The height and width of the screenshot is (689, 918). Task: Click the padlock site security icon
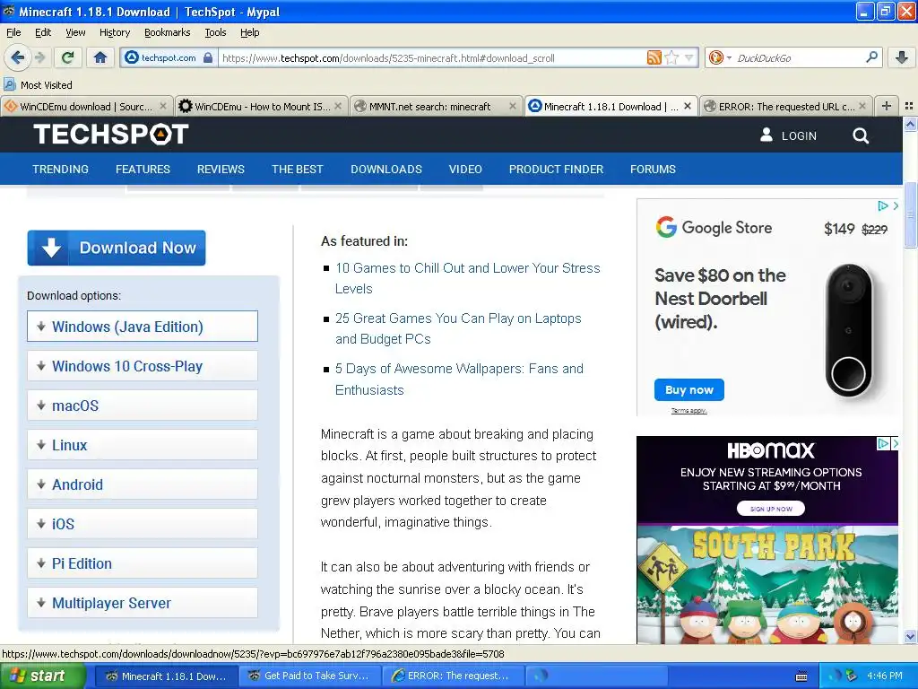(208, 57)
